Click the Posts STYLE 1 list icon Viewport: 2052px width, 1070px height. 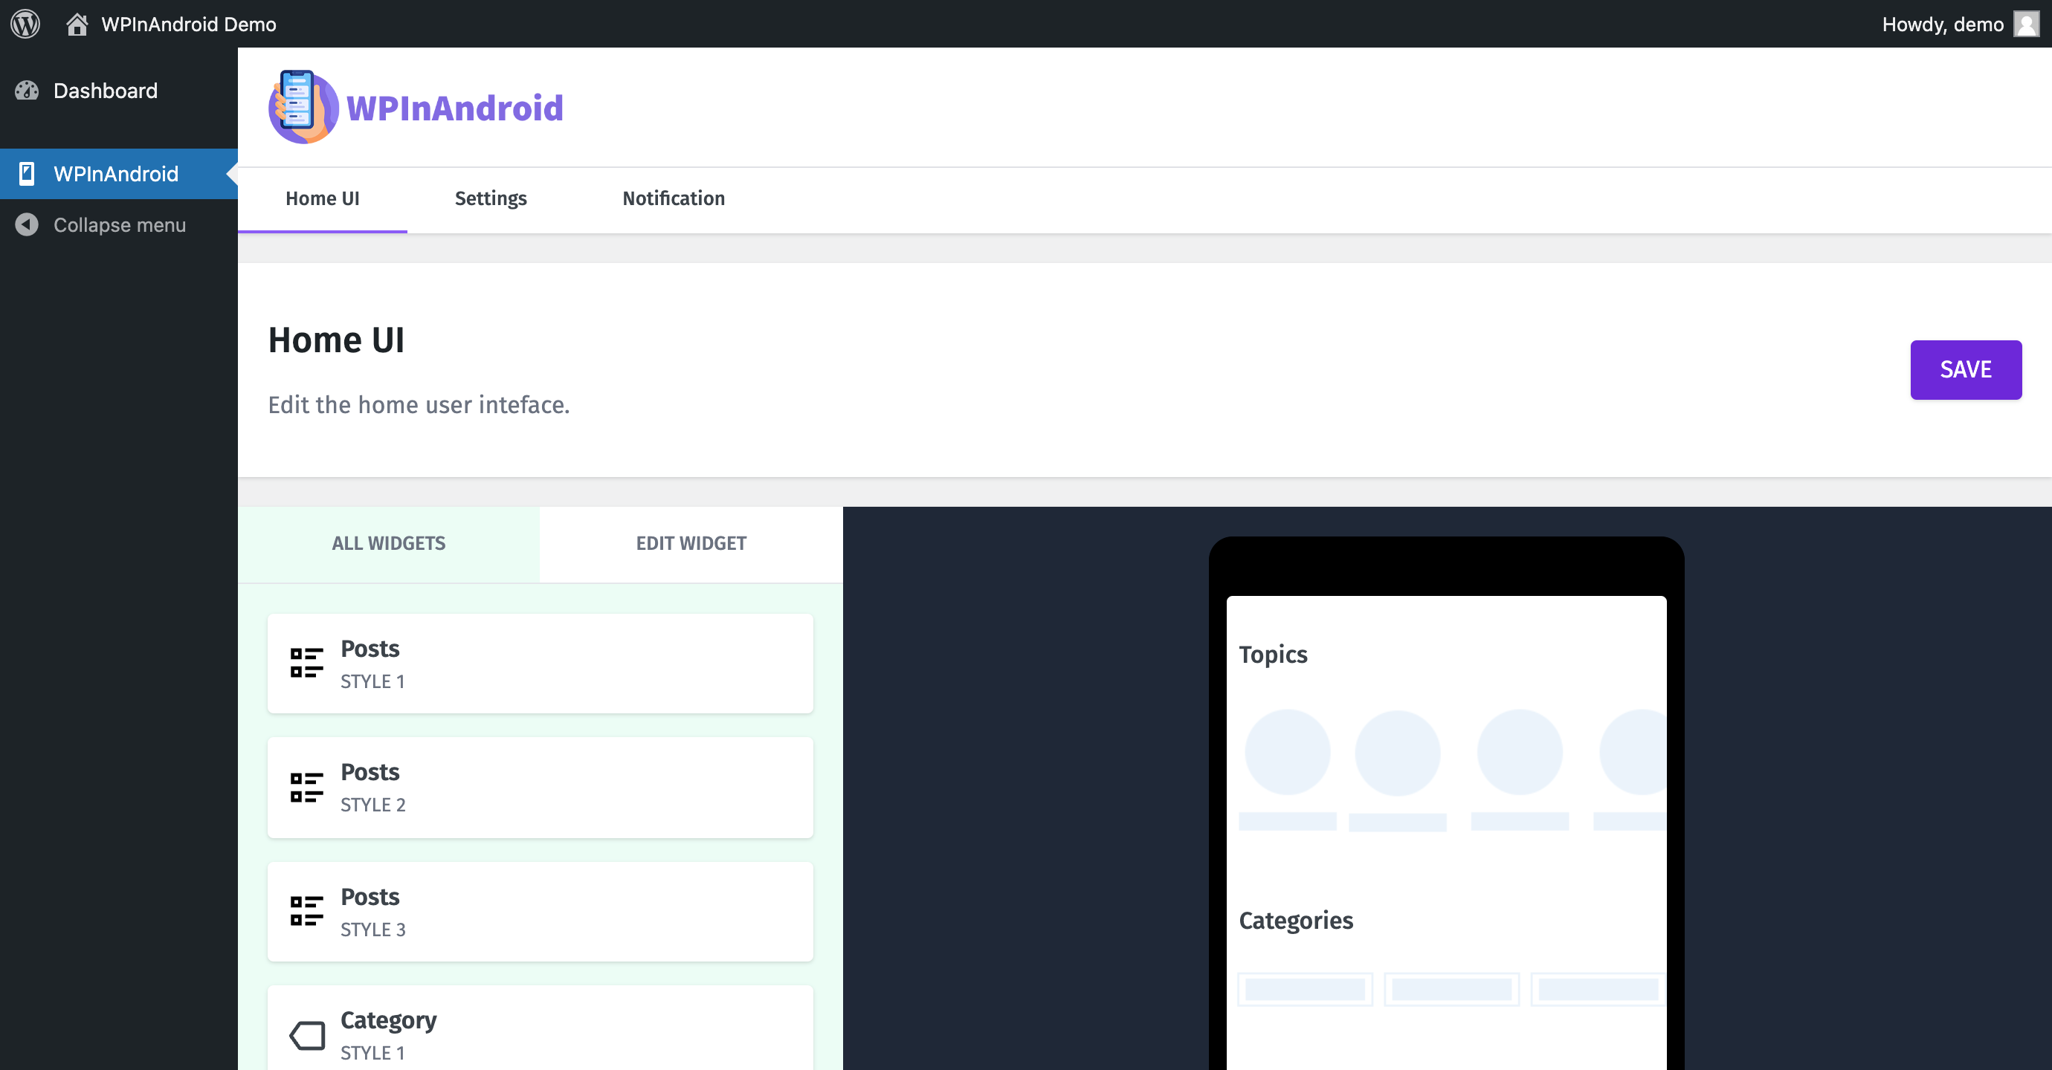coord(306,662)
